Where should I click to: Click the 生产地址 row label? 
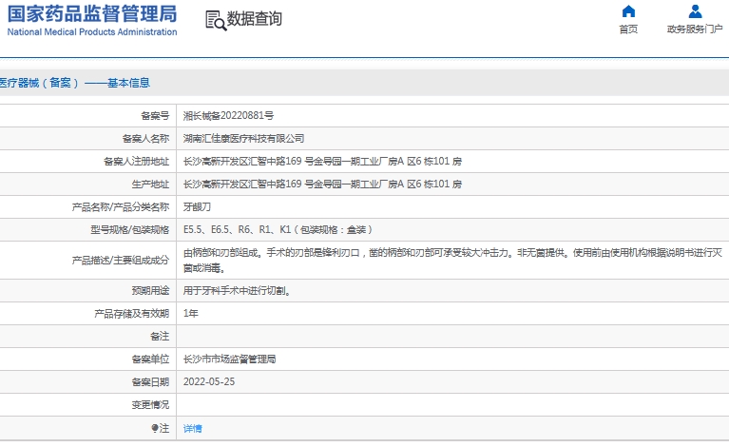click(150, 184)
